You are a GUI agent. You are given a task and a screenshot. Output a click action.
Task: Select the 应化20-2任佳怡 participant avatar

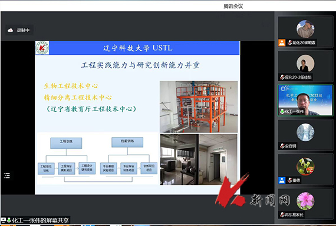tap(305, 64)
